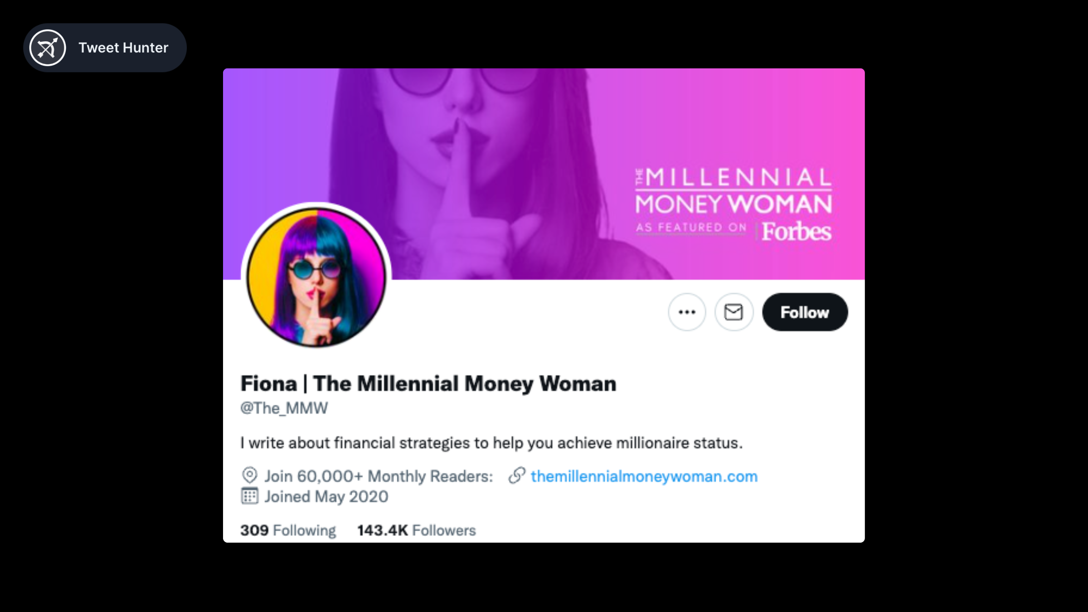
Task: Click the Joined May 2020 text
Action: point(326,497)
